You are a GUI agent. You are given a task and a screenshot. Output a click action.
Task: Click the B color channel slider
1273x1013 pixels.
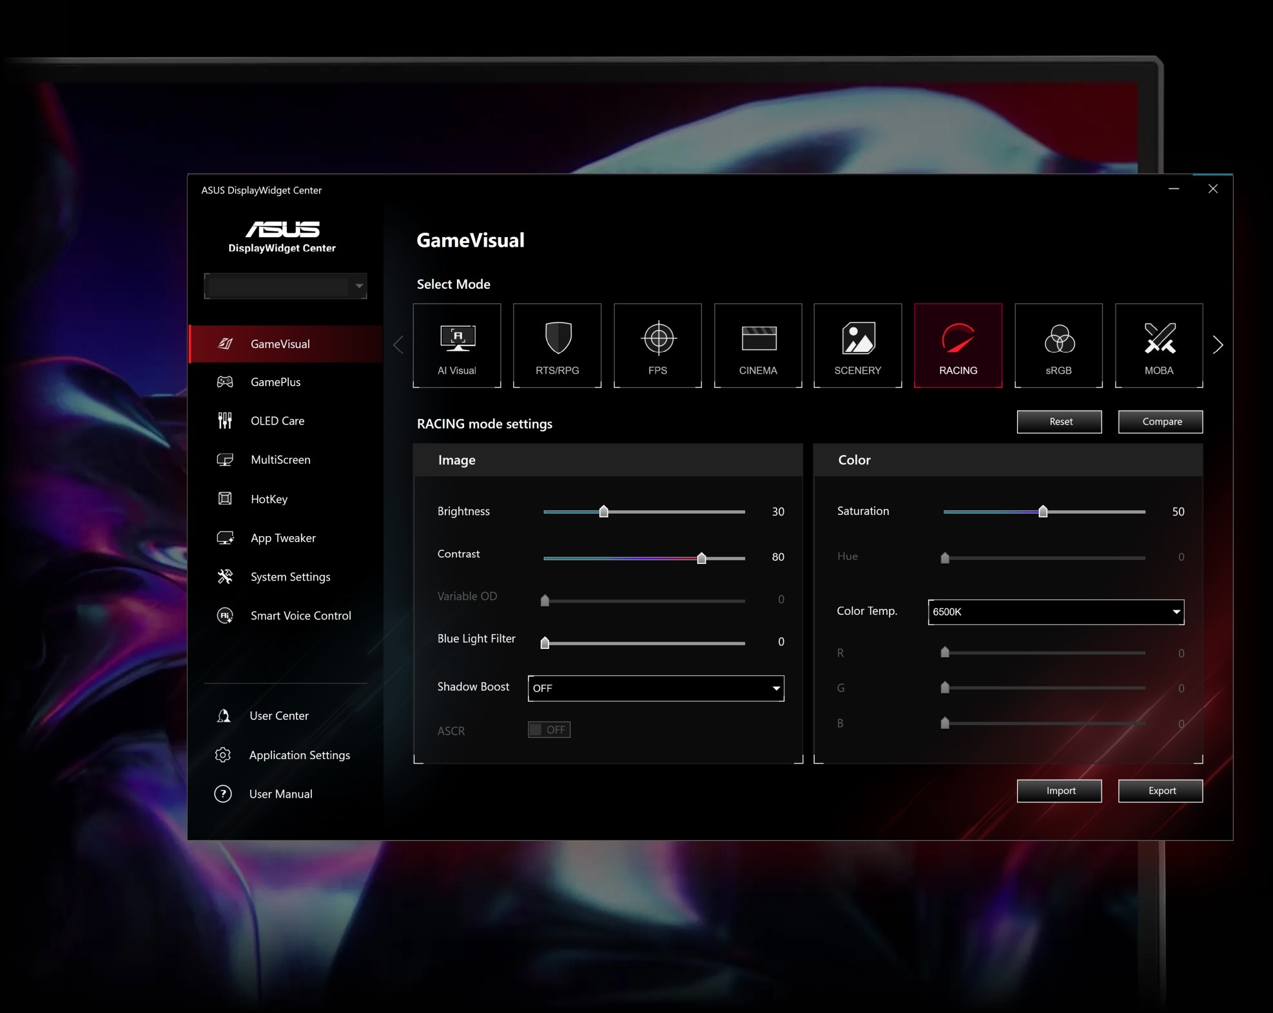click(1044, 724)
